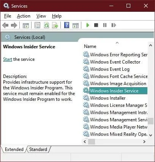Click the Services (Local) header icon

8,37
